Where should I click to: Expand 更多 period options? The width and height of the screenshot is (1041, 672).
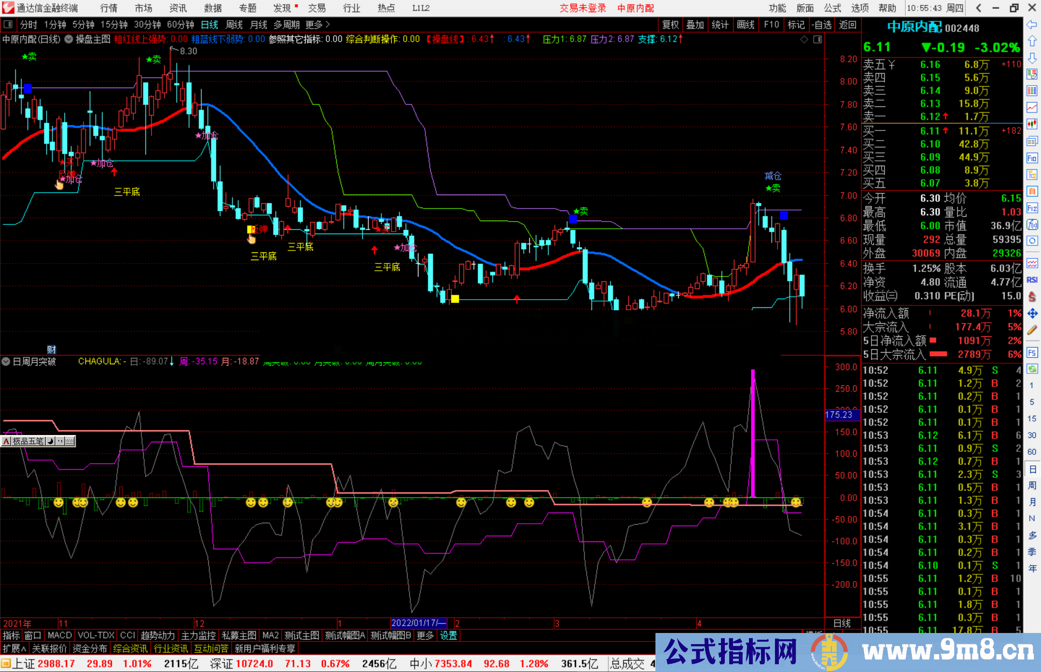click(x=317, y=25)
